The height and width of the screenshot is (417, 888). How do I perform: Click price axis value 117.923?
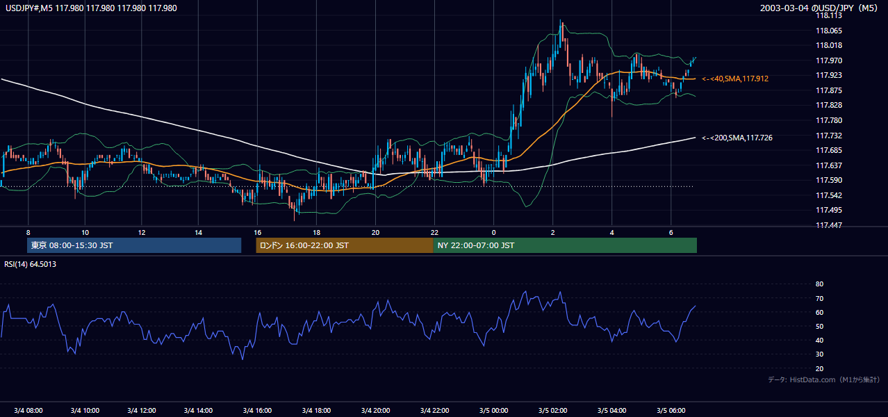pyautogui.click(x=828, y=75)
